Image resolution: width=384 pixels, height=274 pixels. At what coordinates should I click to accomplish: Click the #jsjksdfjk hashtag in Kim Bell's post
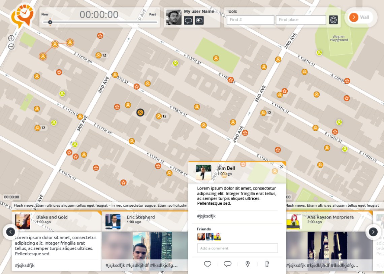206,216
